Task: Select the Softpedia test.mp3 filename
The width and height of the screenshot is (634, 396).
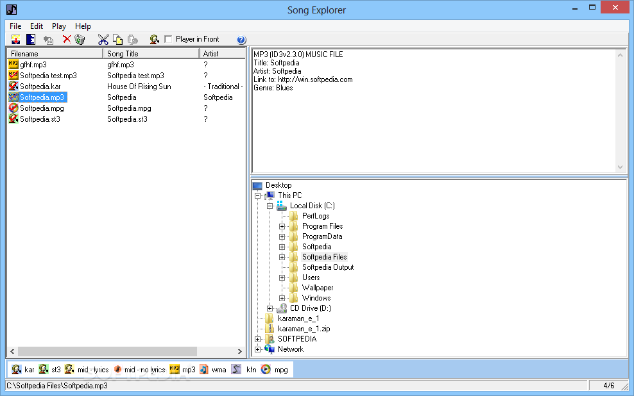Action: (x=48, y=76)
